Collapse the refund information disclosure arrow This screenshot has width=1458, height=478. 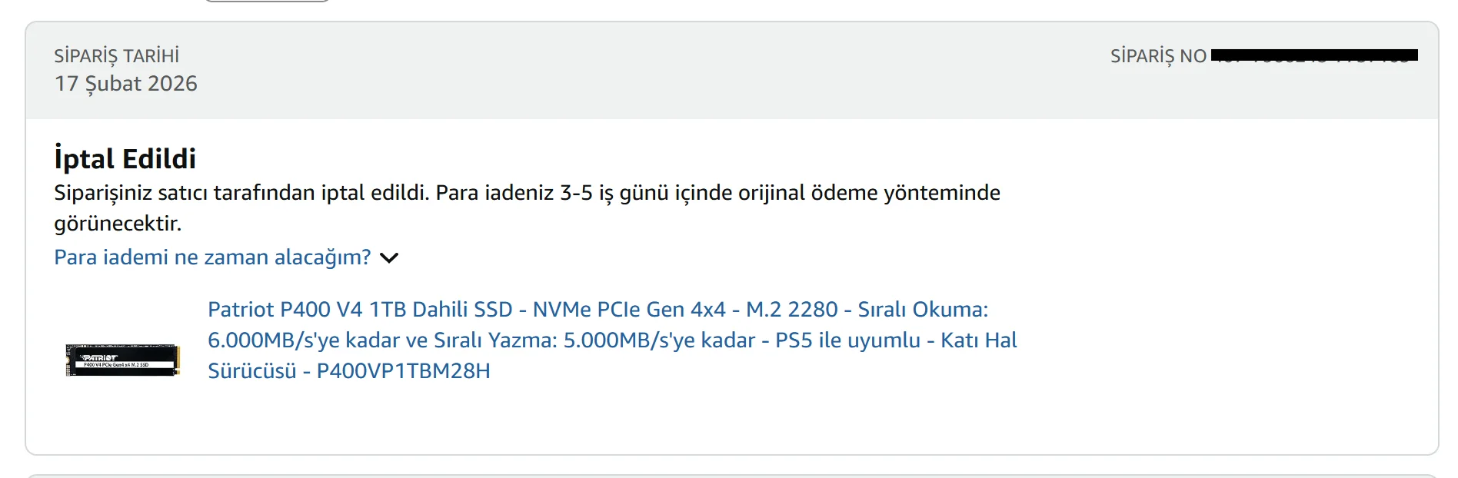[x=390, y=257]
